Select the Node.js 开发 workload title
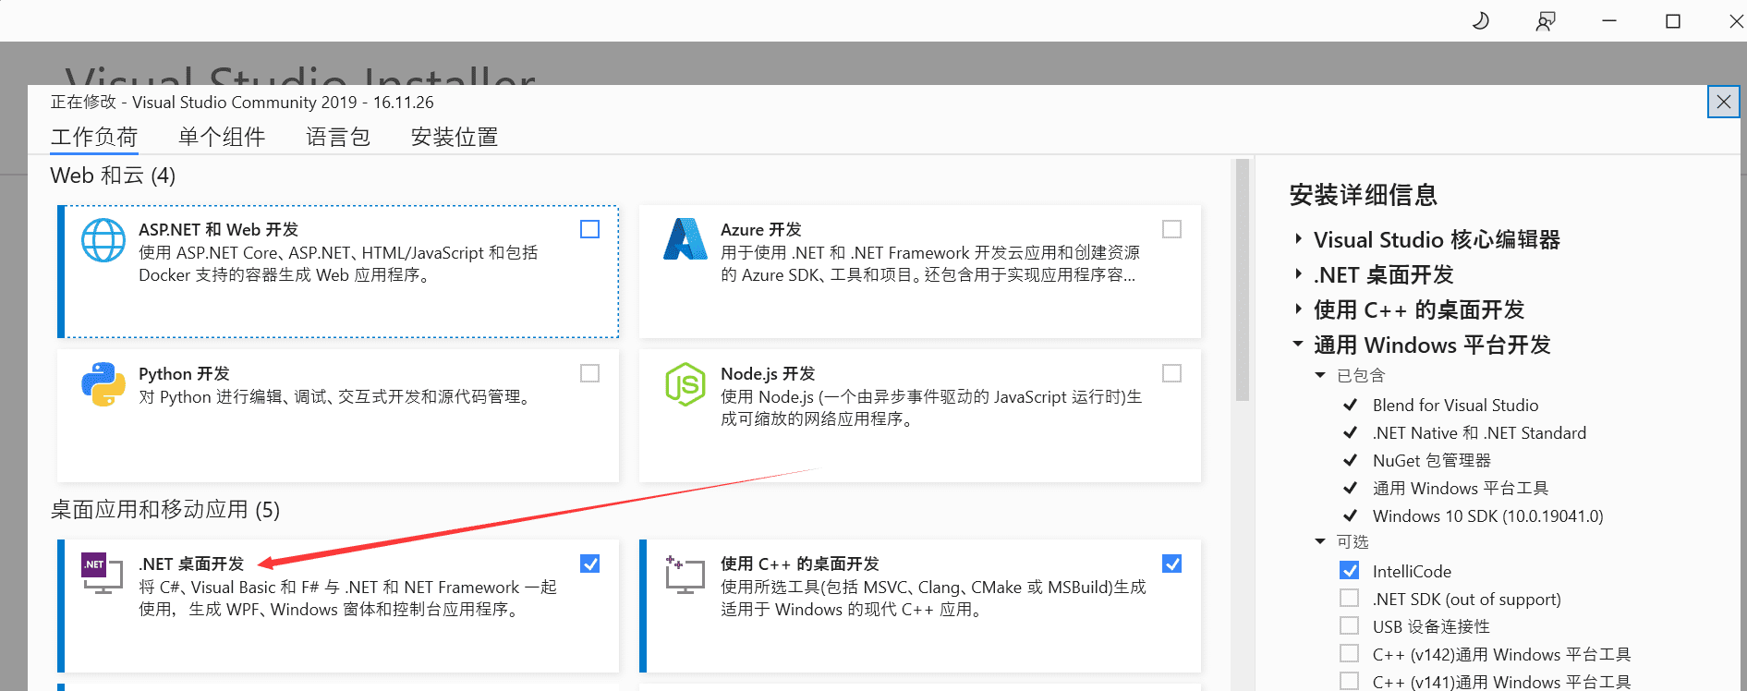 pos(768,373)
